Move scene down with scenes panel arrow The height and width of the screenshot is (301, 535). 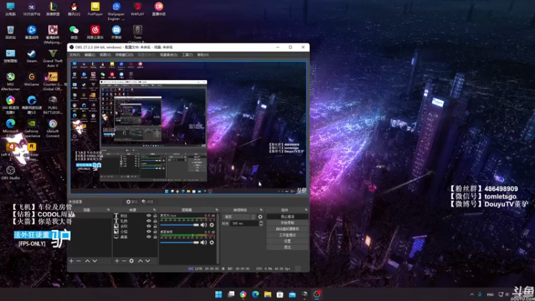(x=95, y=261)
